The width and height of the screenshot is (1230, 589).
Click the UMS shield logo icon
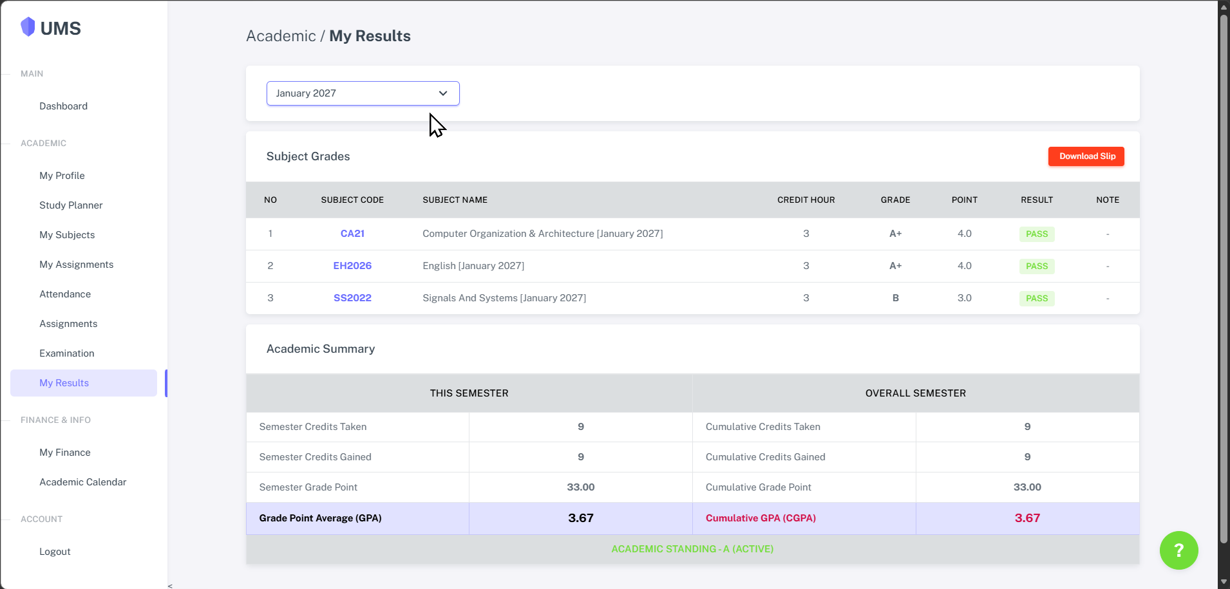(x=28, y=27)
